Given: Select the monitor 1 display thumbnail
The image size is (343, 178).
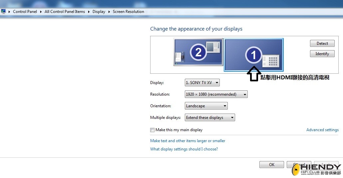Looking at the screenshot, I should click(x=253, y=54).
